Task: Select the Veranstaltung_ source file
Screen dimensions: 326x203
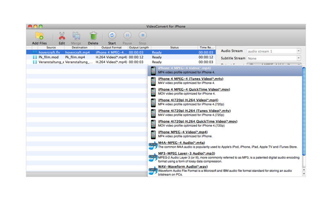Action: [51, 62]
